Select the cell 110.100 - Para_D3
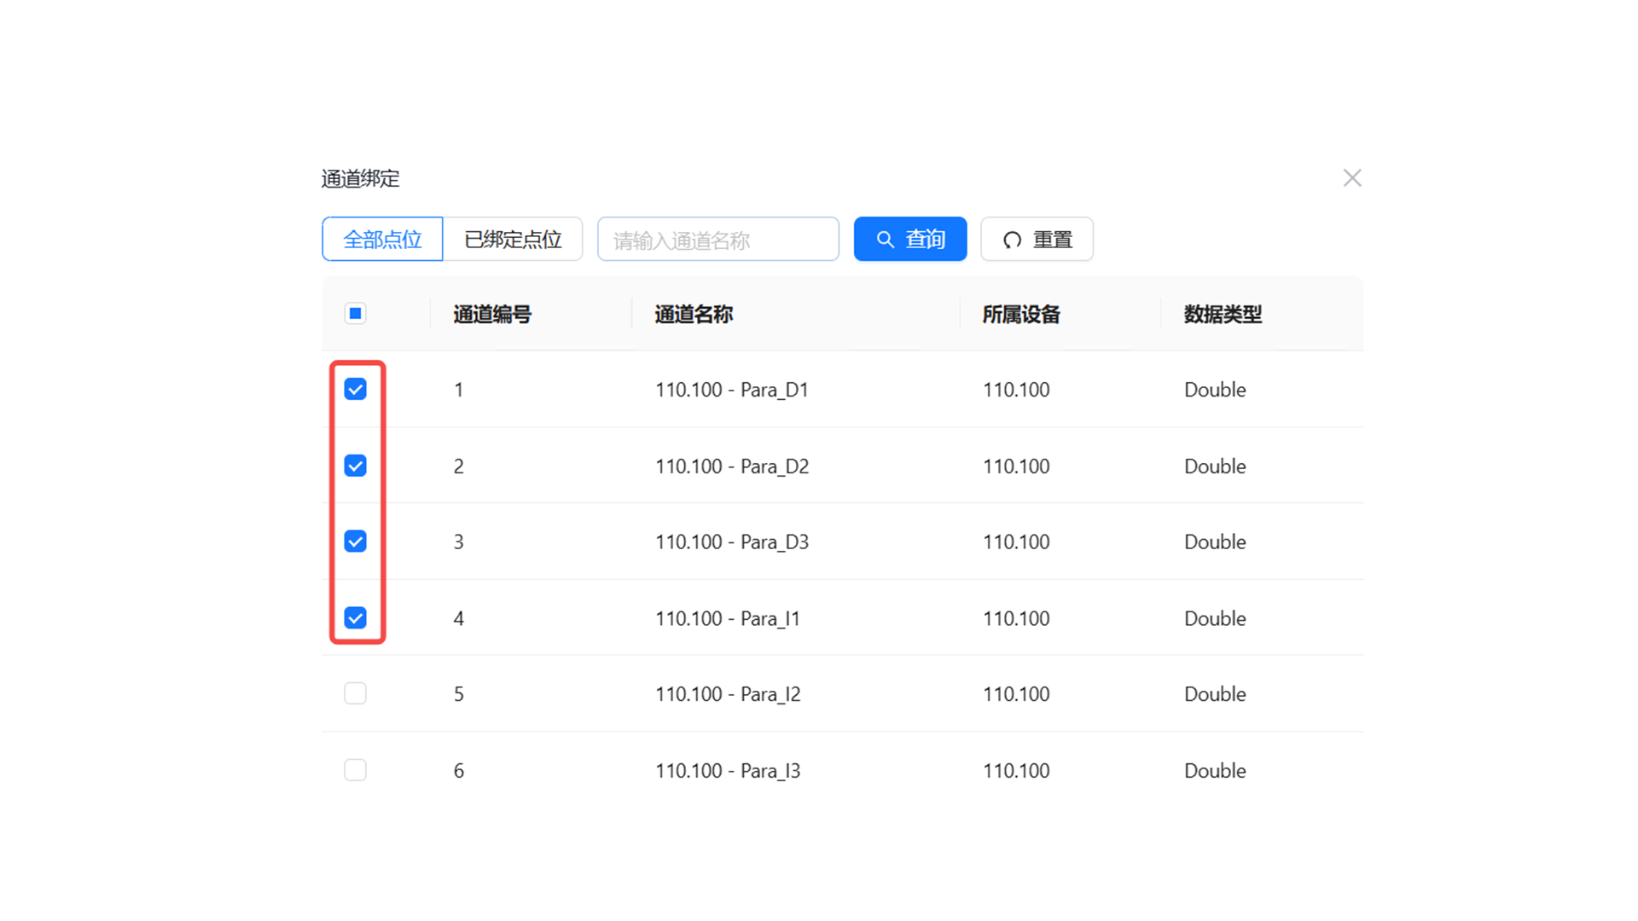Screen dimensions: 1638x921 pos(732,542)
